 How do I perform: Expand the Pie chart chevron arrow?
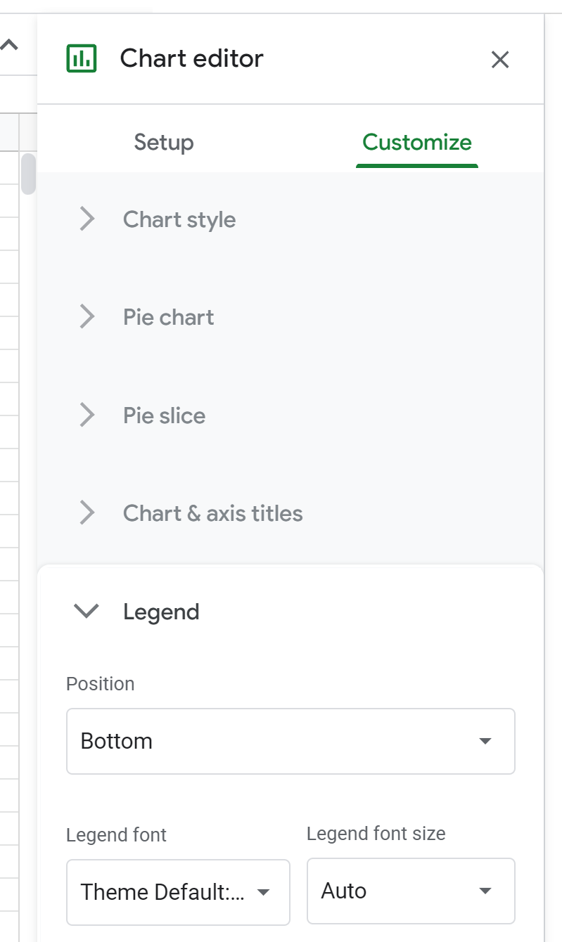[x=87, y=317]
